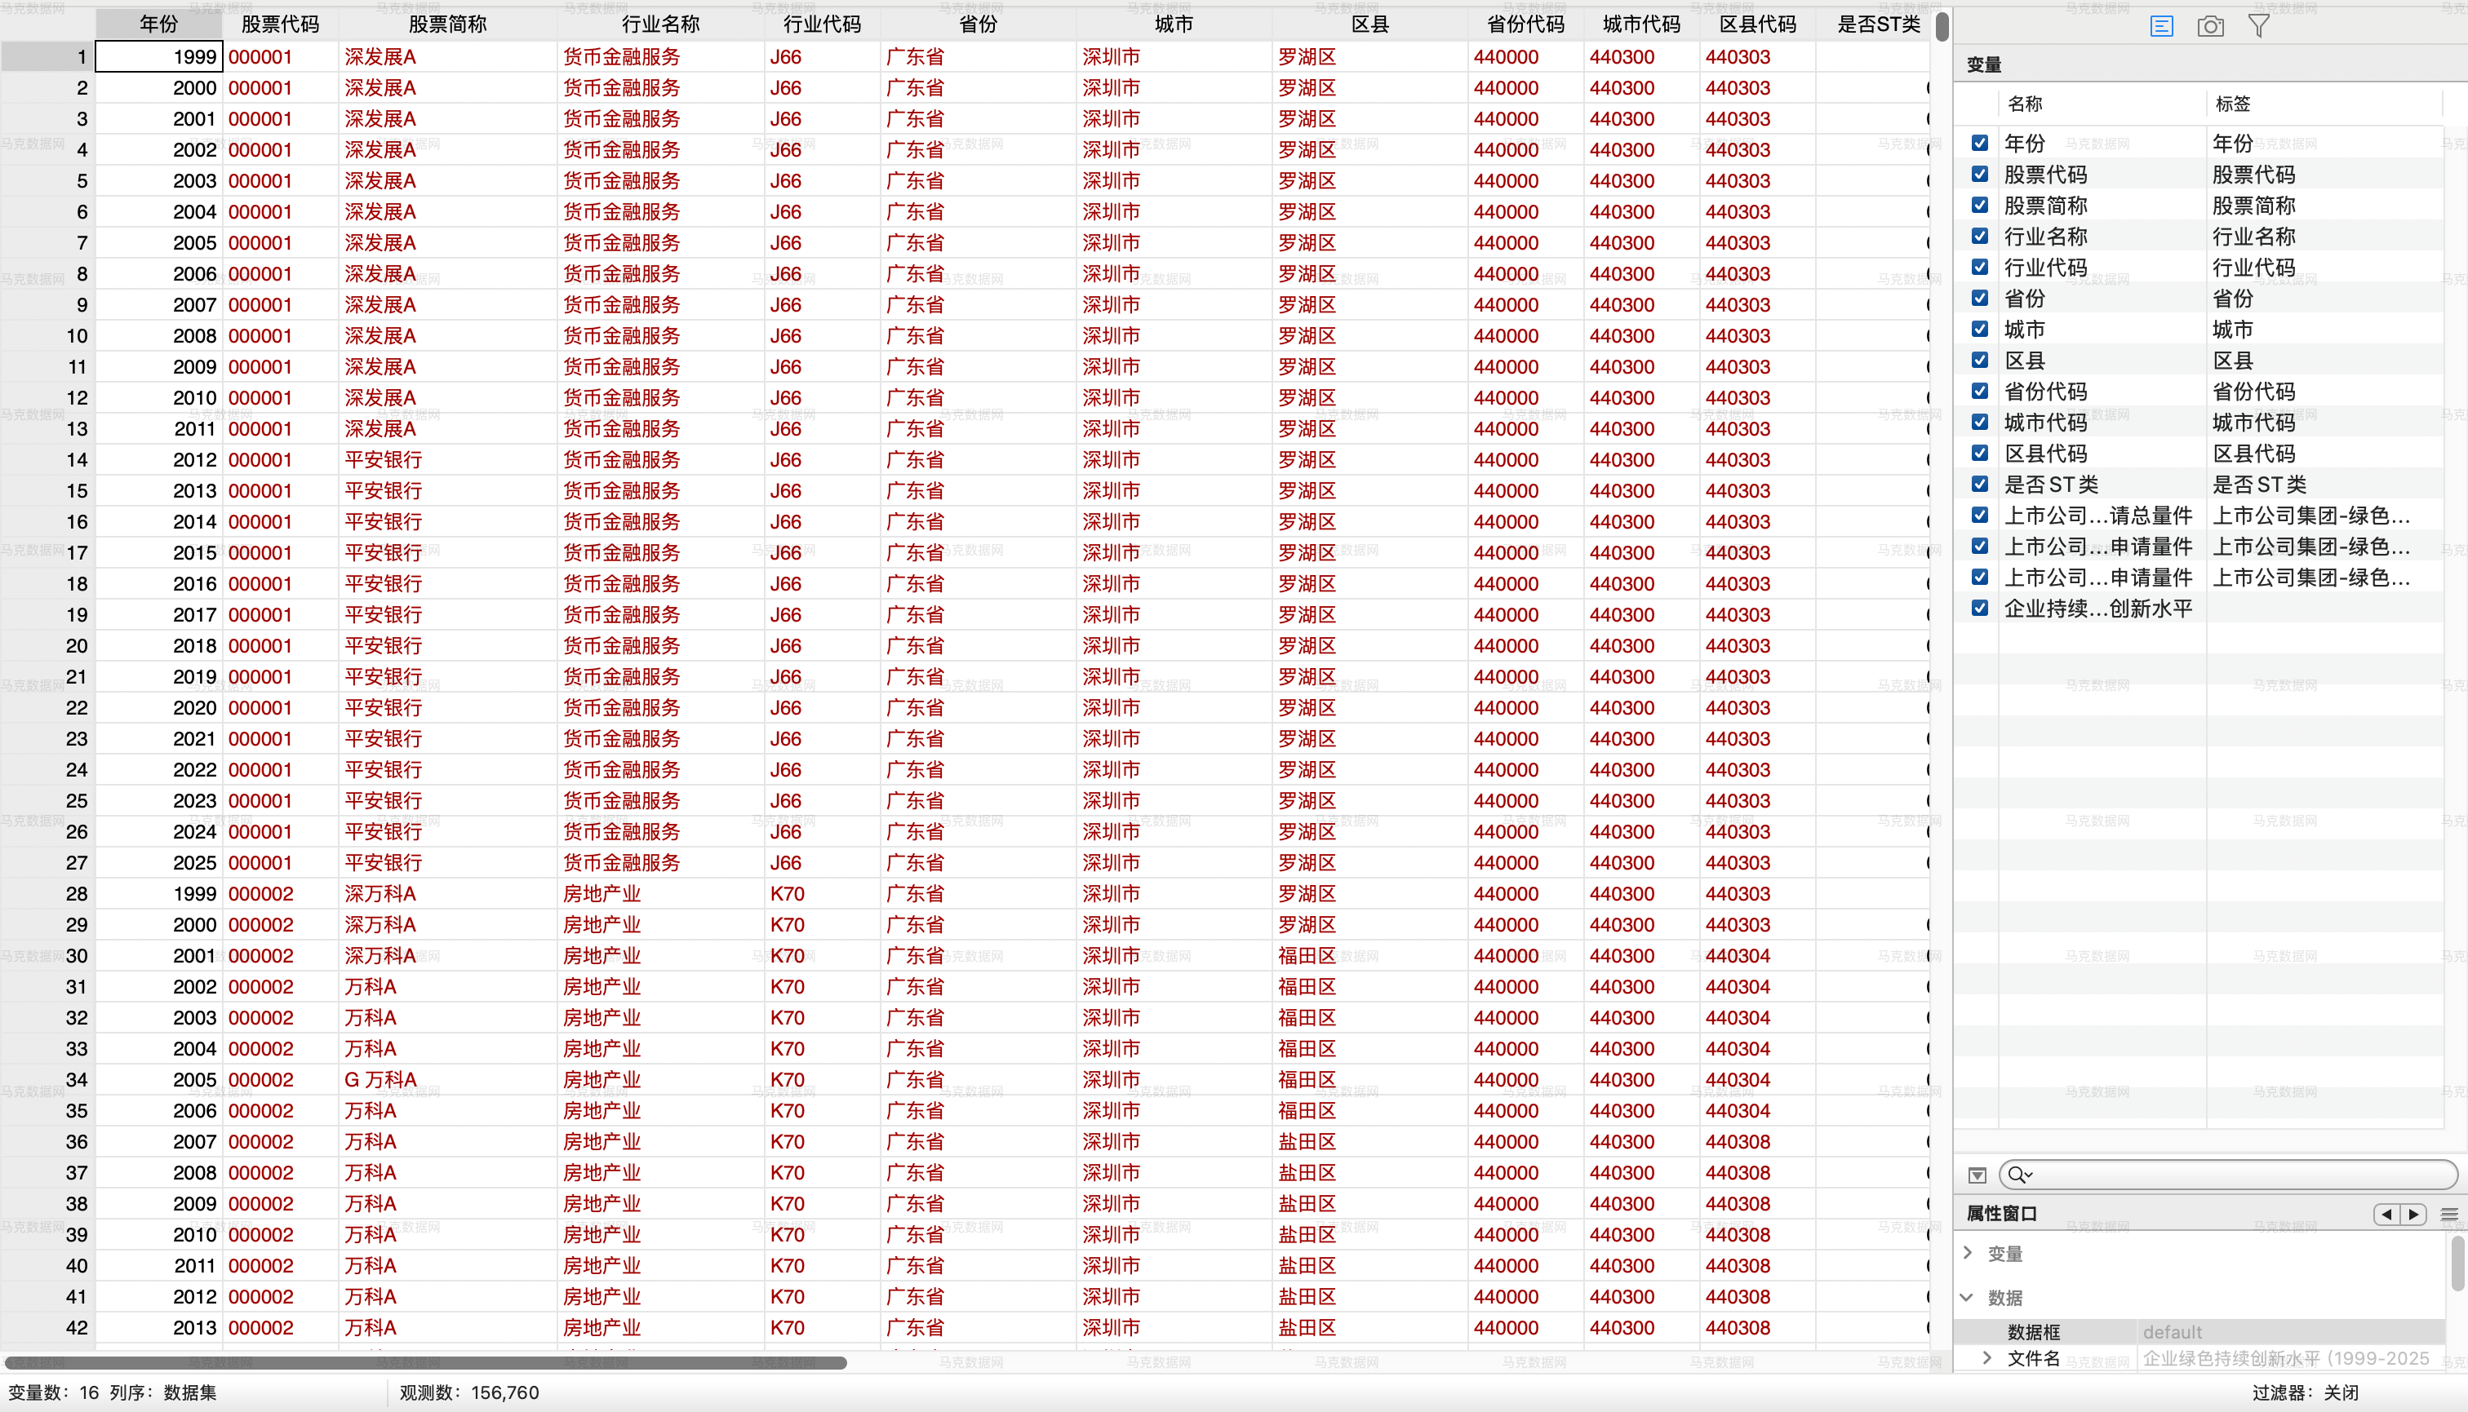The image size is (2468, 1412).
Task: Click the snapshot camera icon
Action: 2211,26
